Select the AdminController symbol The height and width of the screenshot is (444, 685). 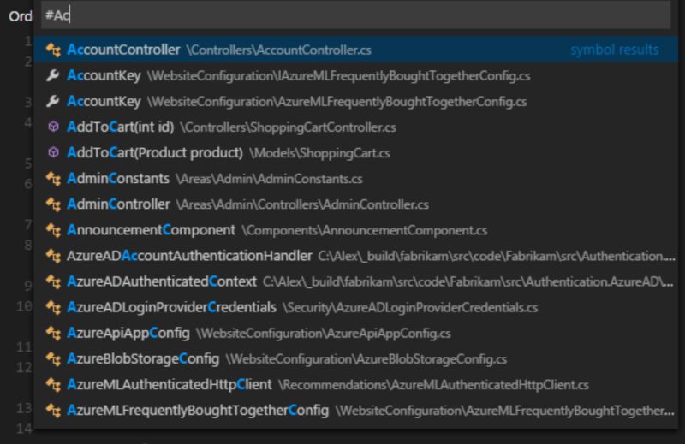[355, 204]
